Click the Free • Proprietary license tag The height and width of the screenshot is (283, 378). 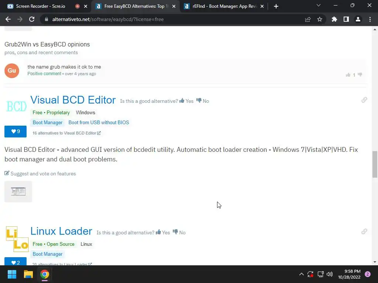coord(51,113)
